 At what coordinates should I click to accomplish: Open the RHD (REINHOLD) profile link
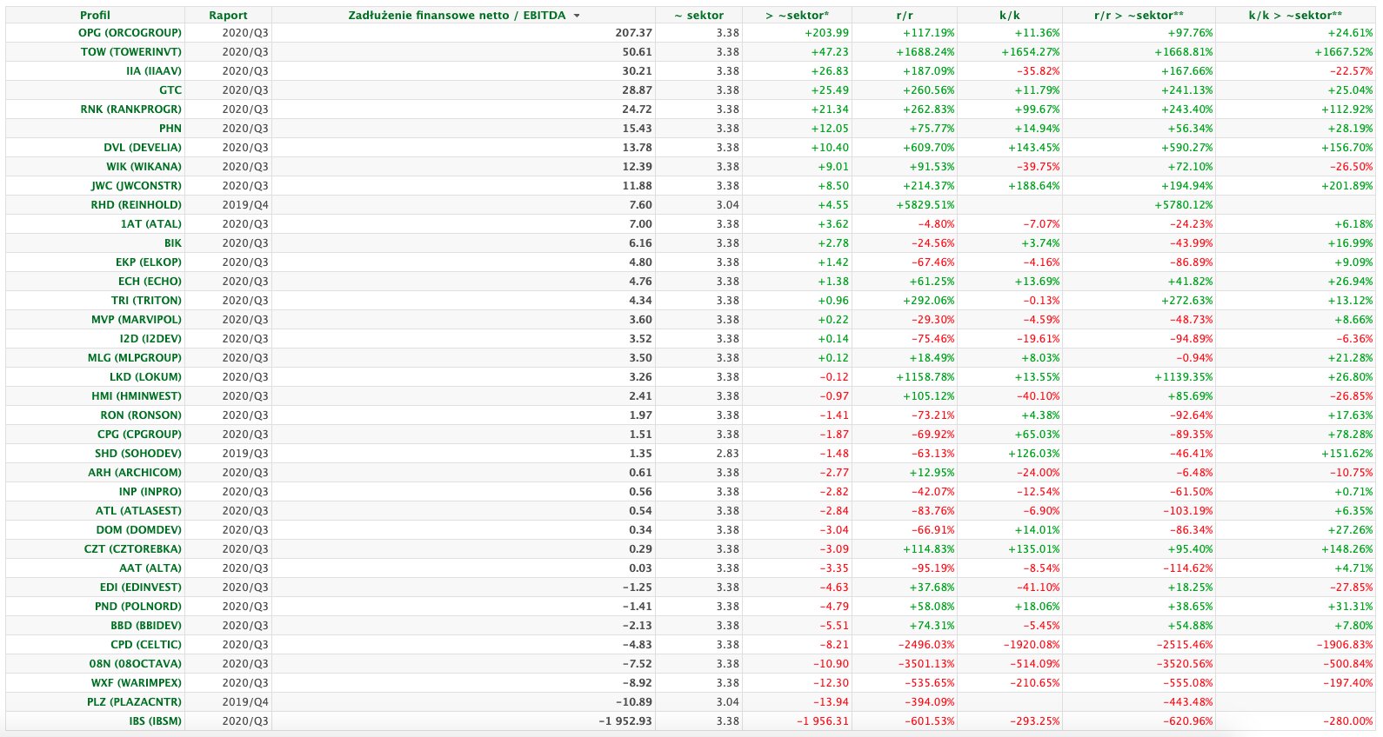coord(137,204)
